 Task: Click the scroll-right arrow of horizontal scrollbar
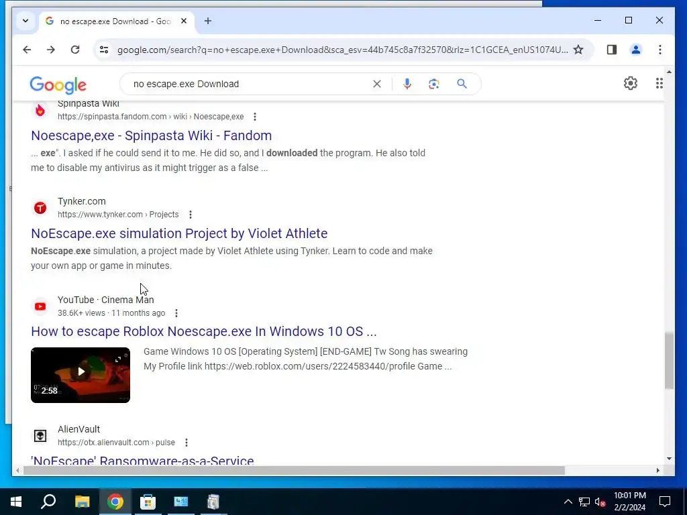point(657,471)
